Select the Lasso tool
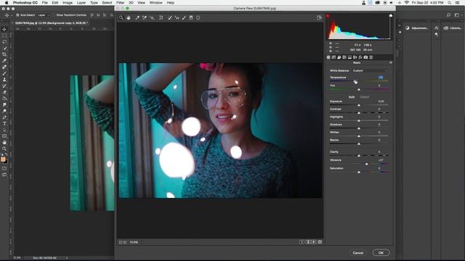 tap(4, 42)
